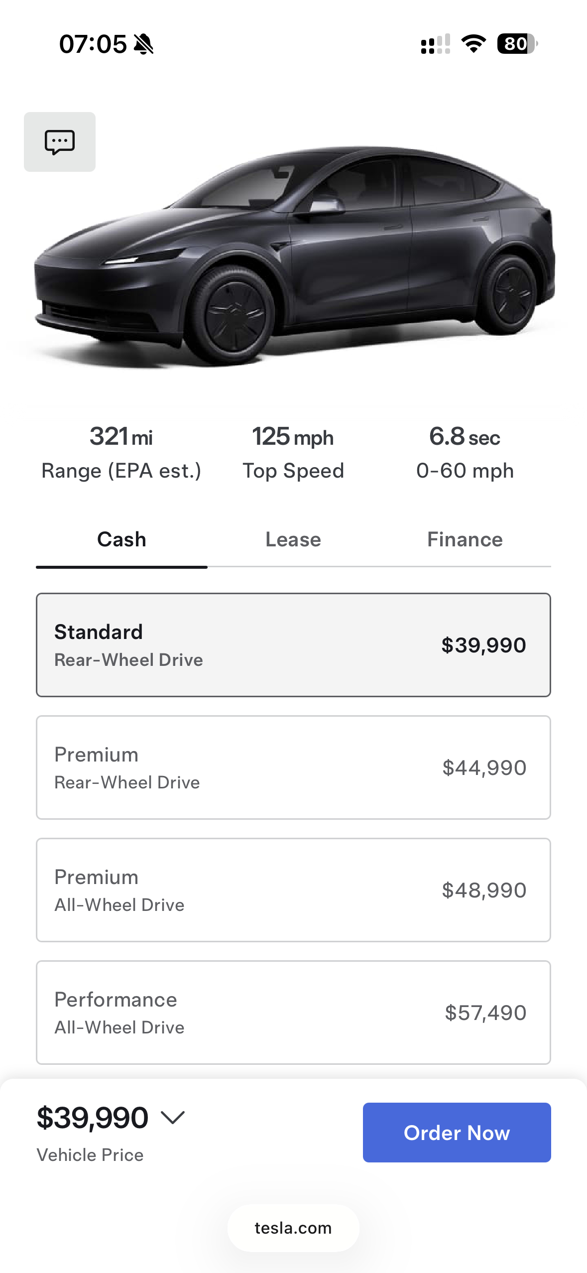Tap the Wi-Fi status icon
Image resolution: width=587 pixels, height=1273 pixels.
[473, 44]
